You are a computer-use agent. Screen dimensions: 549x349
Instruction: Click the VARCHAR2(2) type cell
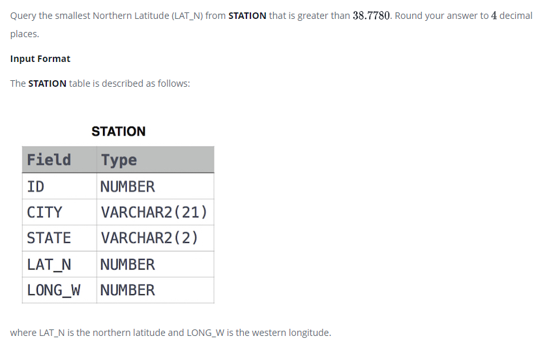coord(155,238)
